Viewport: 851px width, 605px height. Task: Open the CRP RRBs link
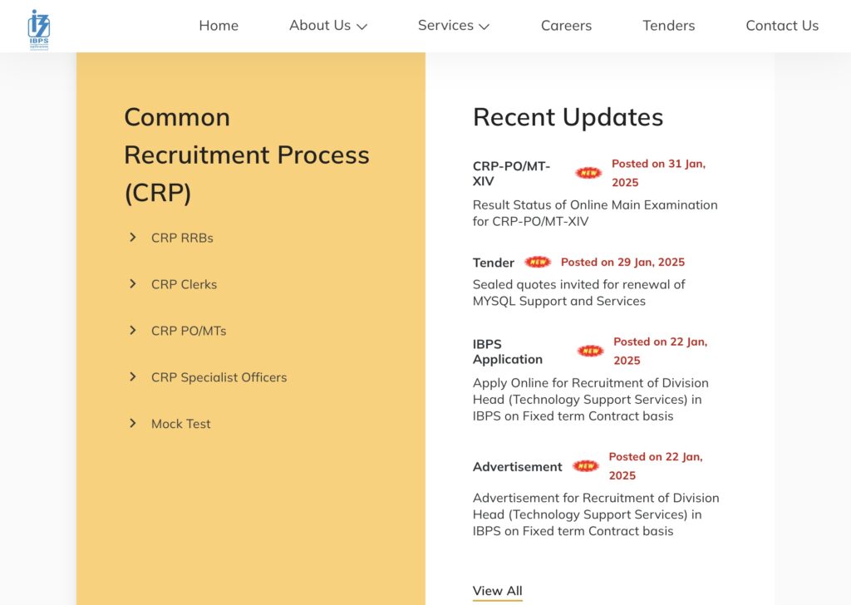[182, 238]
